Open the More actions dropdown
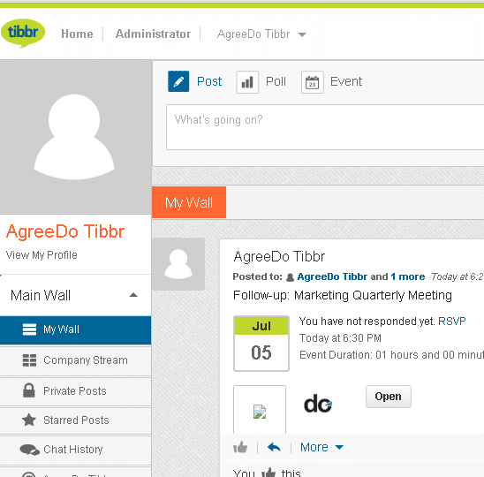 click(x=321, y=447)
